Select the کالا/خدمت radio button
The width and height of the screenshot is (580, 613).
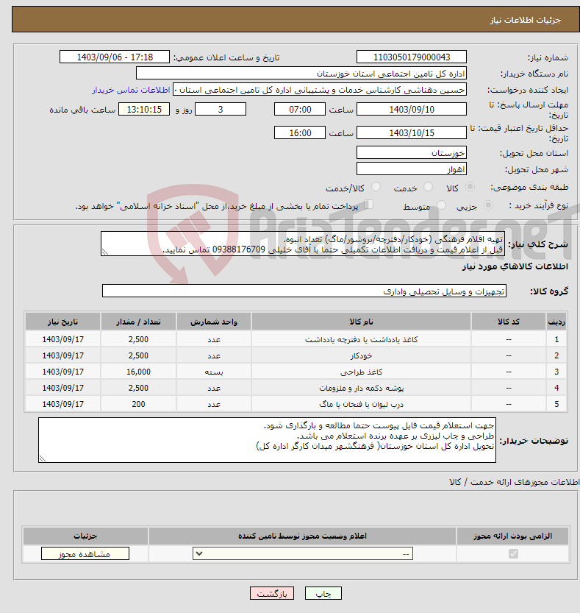click(376, 187)
